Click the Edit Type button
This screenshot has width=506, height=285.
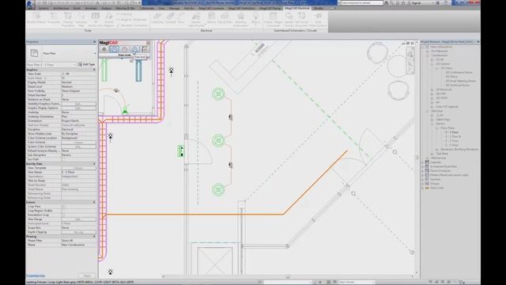(x=86, y=65)
